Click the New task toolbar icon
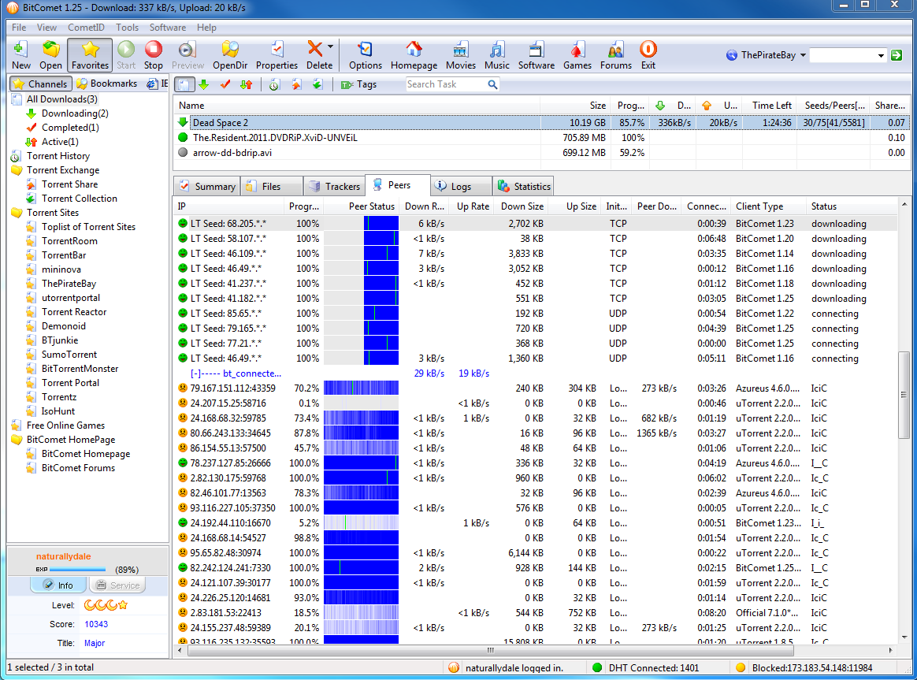The width and height of the screenshot is (917, 680). coord(21,55)
